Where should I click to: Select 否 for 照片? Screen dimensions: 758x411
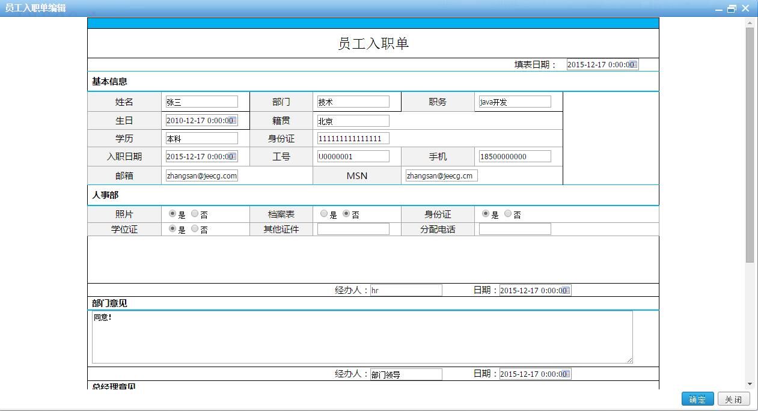click(195, 213)
